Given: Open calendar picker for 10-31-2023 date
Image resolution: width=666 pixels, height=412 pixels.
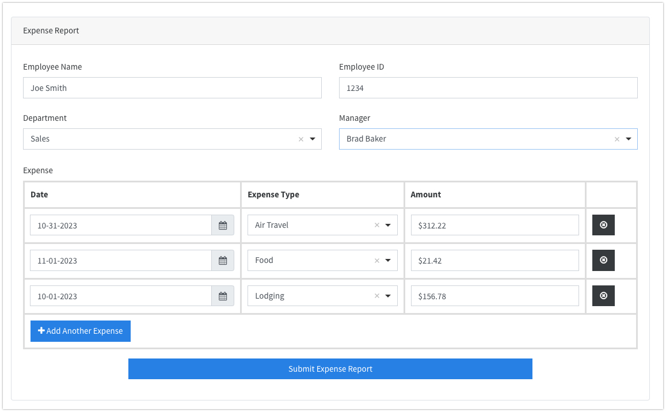Looking at the screenshot, I should point(223,226).
